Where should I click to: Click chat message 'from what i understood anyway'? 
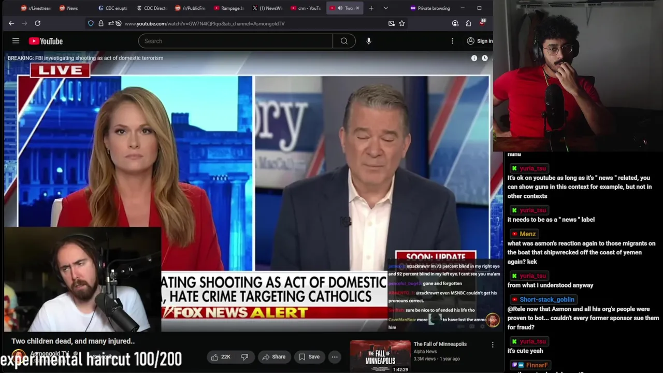pyautogui.click(x=550, y=285)
